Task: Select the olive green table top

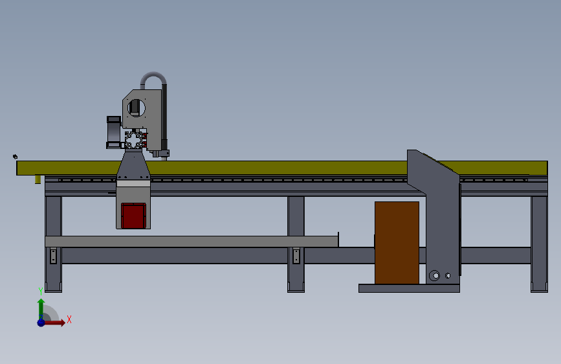Action: tap(282, 168)
